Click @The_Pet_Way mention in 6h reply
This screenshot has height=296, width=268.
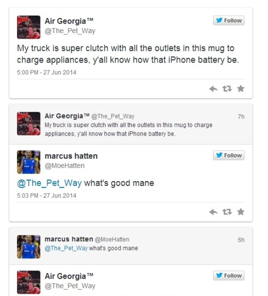coord(66,248)
